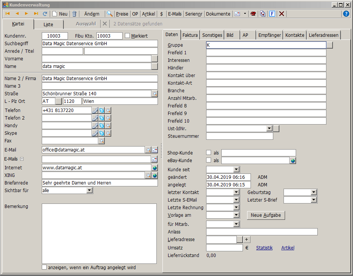353x276 pixels.
Task: Click the trash can delete icon
Action: pos(74,14)
